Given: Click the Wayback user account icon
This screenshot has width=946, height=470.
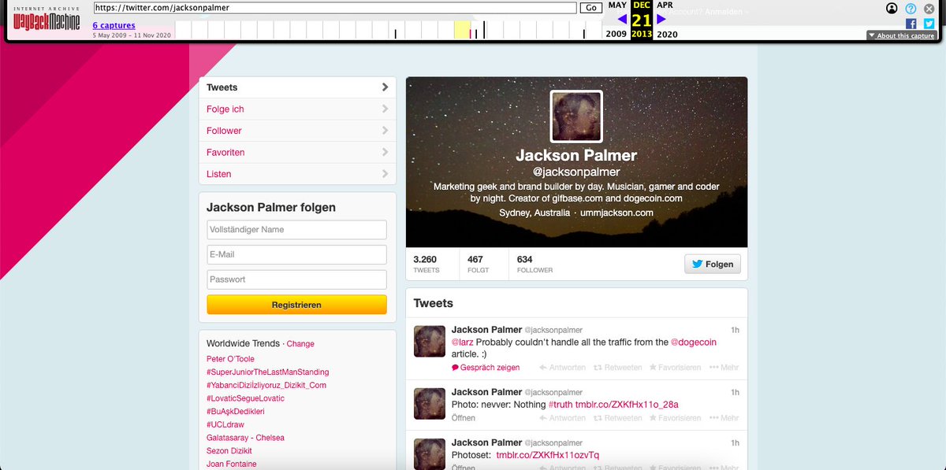Looking at the screenshot, I should point(892,9).
